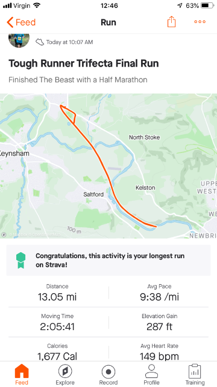The height and width of the screenshot is (387, 217).
Task: Tap the map info icon beside Mapbox
Action: coord(4,235)
